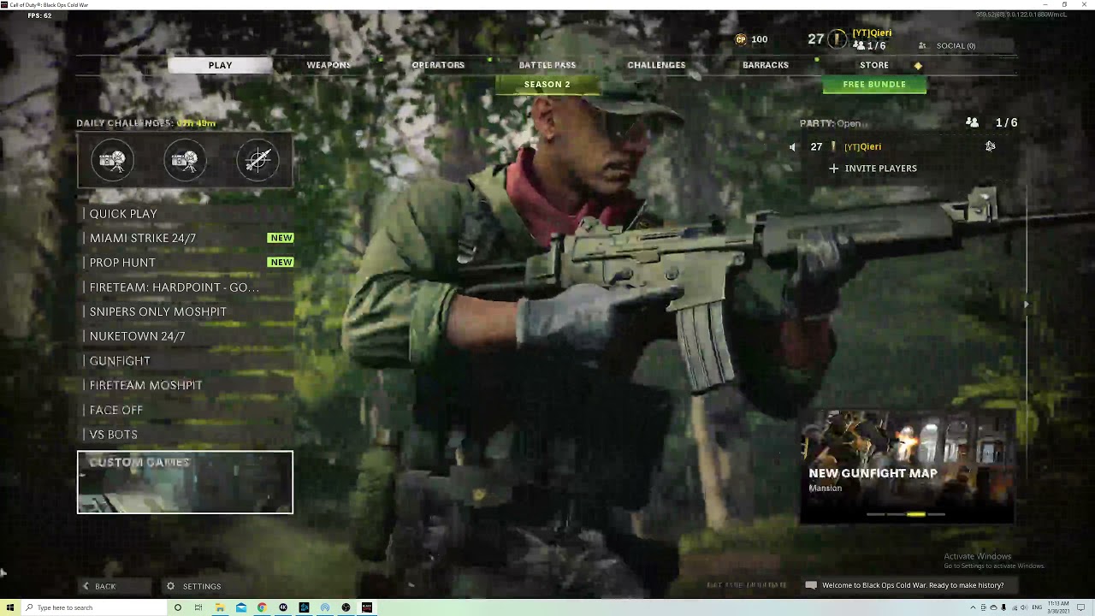Select Quick Play

click(186, 214)
